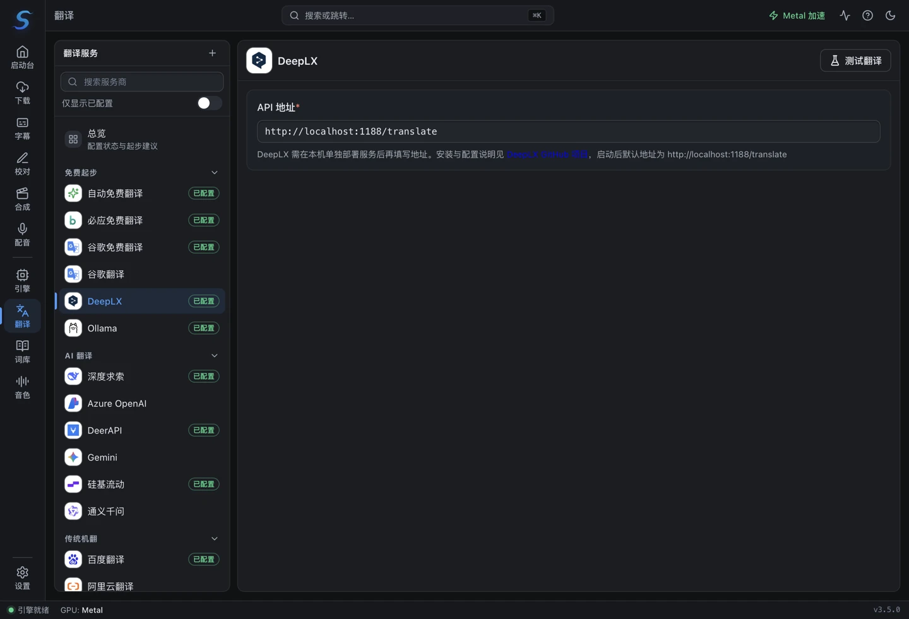The width and height of the screenshot is (909, 619).
Task: Open the 词库 glossary section
Action: pos(23,351)
